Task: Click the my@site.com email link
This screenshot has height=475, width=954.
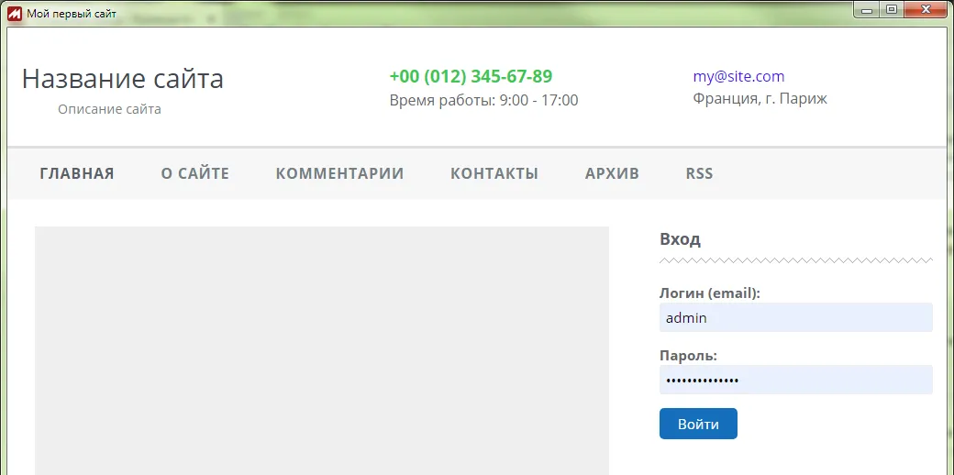Action: 738,76
